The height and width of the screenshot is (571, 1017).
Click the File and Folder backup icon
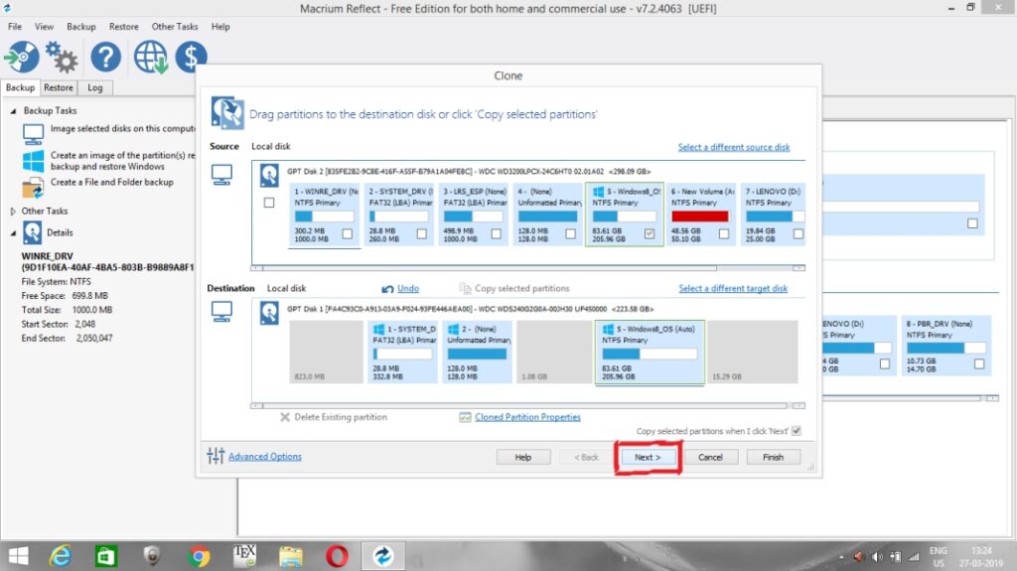(x=33, y=188)
